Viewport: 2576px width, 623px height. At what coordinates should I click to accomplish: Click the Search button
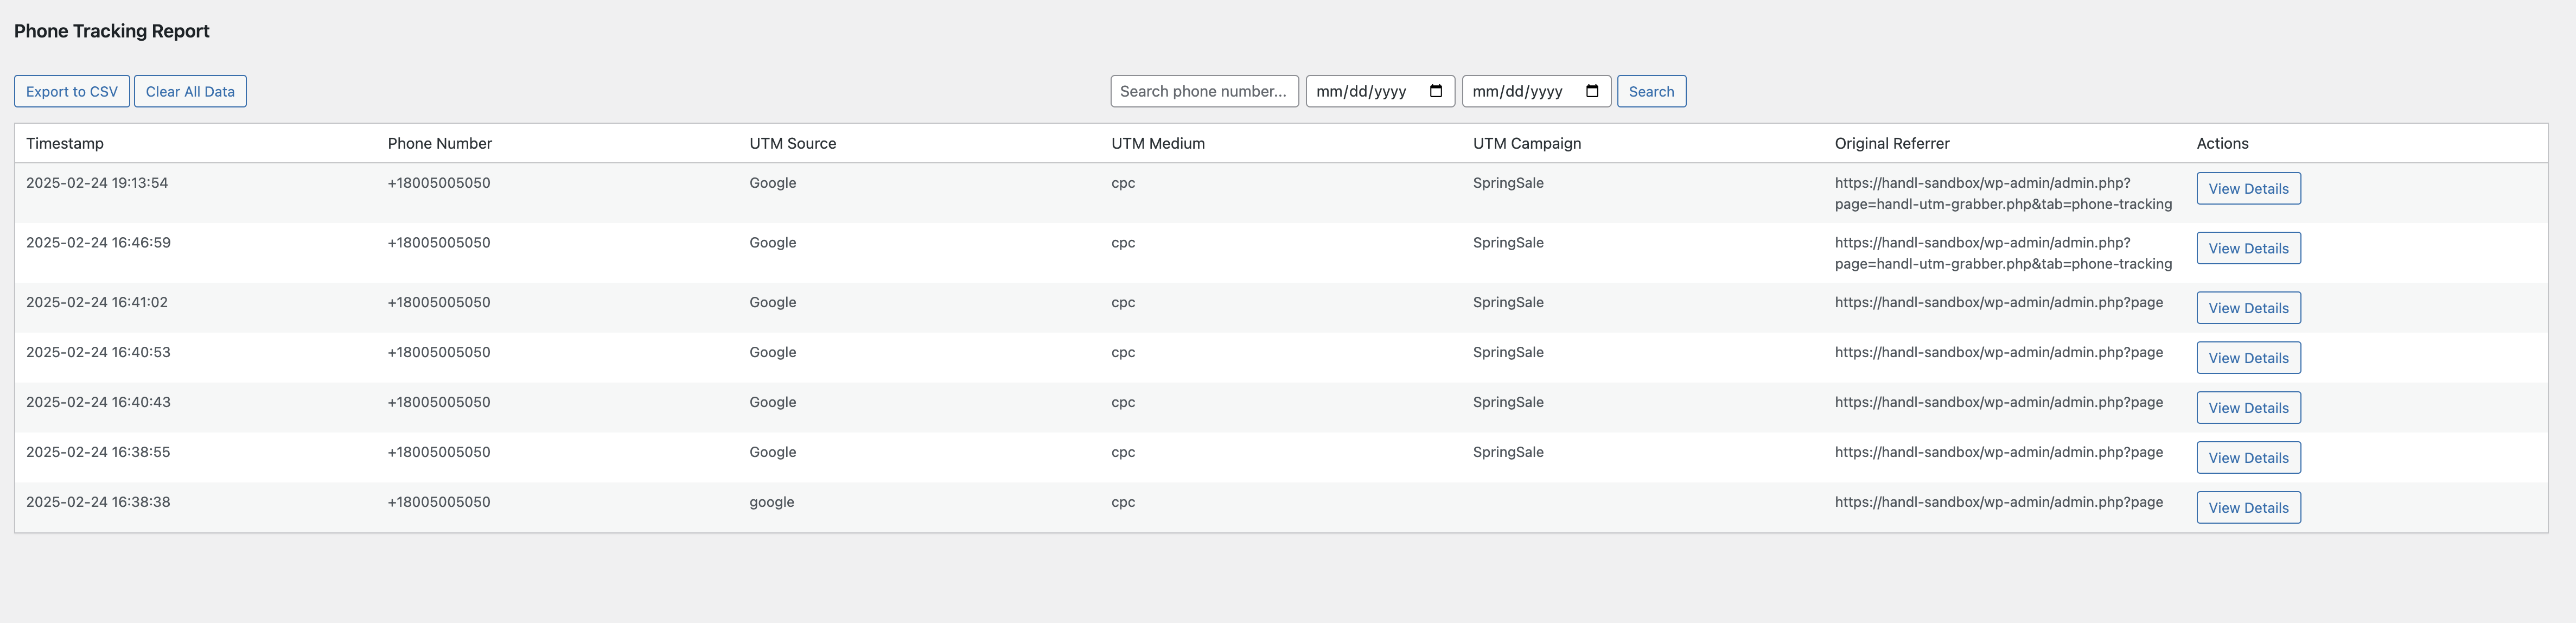click(x=1651, y=91)
